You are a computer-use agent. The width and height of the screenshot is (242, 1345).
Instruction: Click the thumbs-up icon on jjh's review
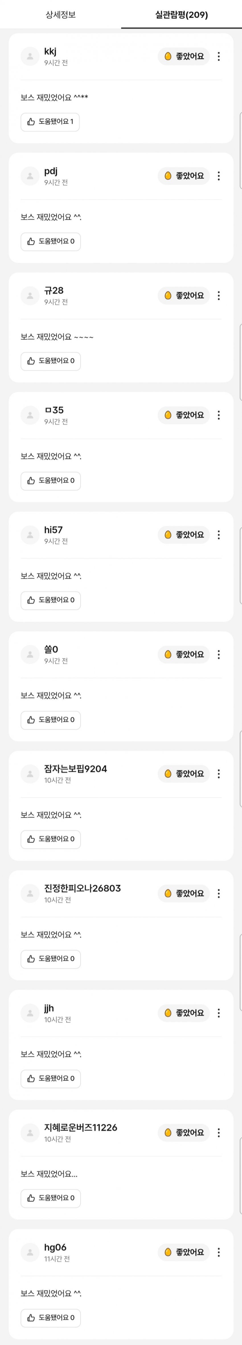pyautogui.click(x=31, y=1078)
